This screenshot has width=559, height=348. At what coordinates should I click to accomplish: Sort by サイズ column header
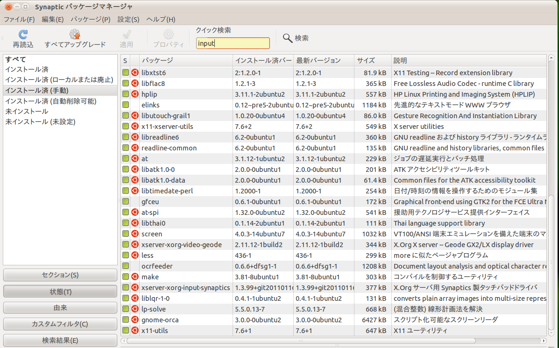pos(373,61)
